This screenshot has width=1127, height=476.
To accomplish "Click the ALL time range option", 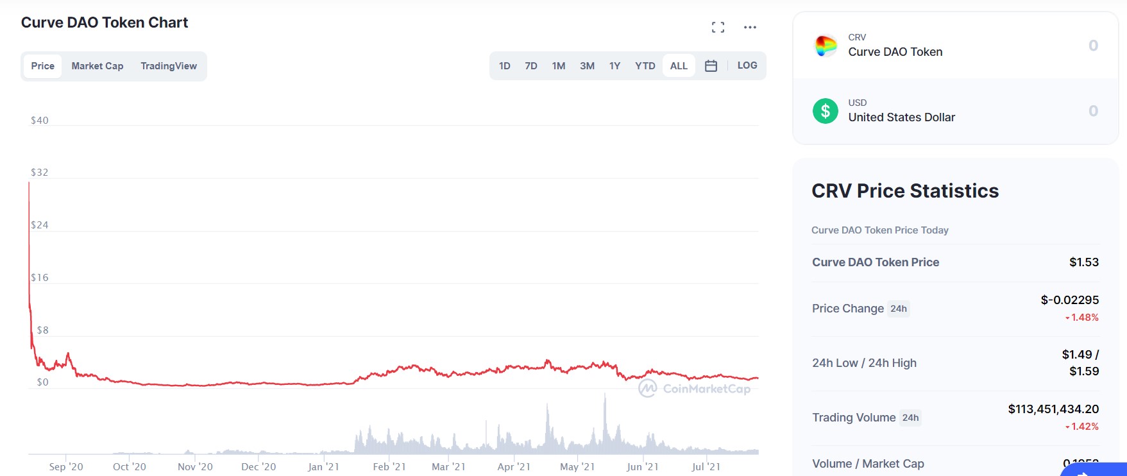I will 678,65.
